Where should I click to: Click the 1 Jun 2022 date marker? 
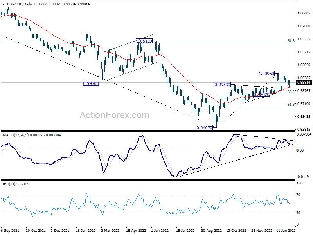pyautogui.click(x=160, y=230)
